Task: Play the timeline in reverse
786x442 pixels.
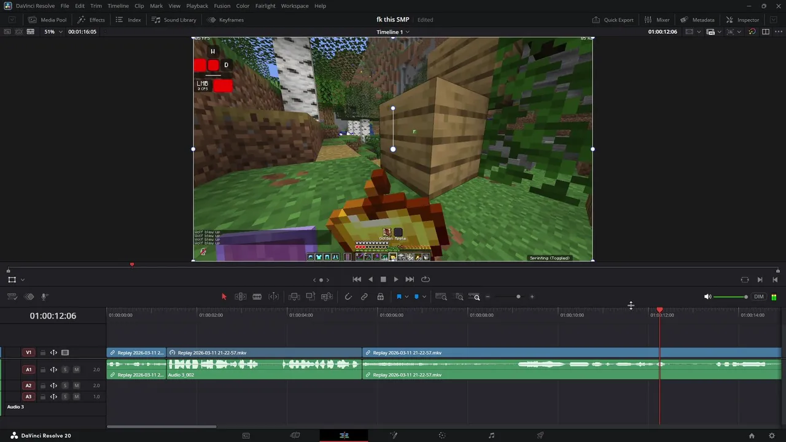Action: click(370, 279)
